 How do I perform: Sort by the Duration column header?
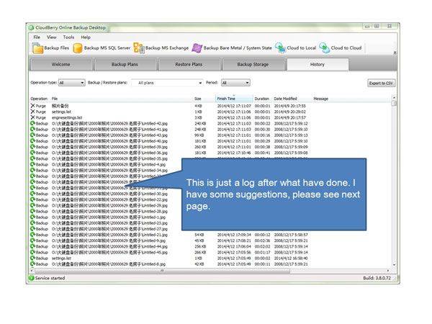262,99
